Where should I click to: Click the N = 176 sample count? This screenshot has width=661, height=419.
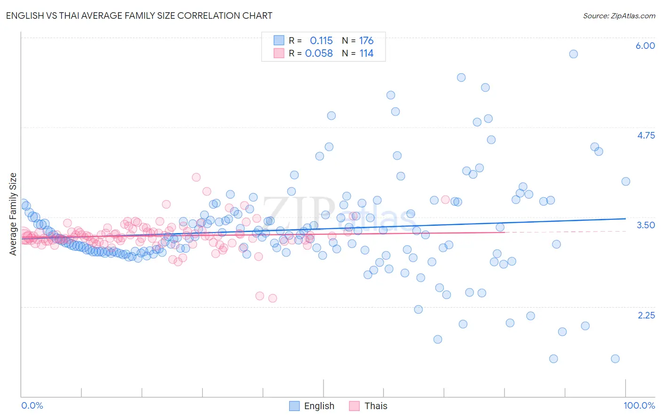point(357,40)
